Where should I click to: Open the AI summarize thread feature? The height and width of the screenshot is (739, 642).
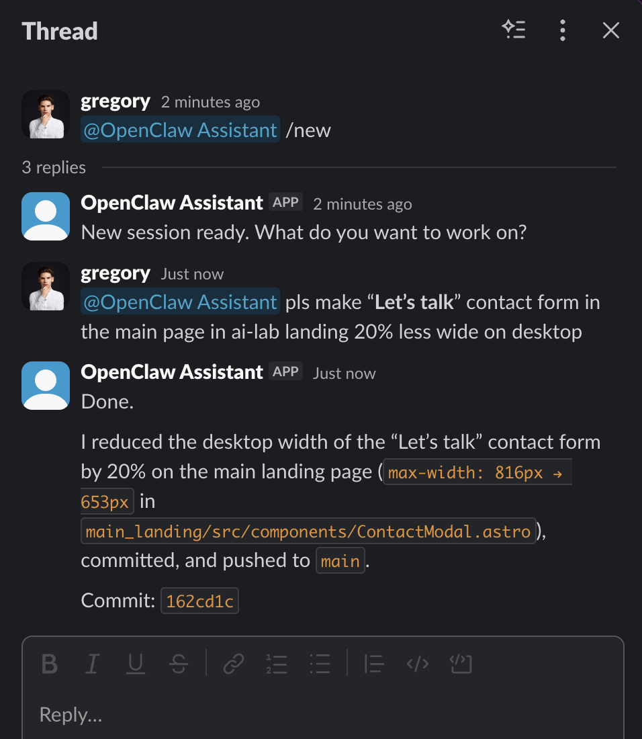514,30
